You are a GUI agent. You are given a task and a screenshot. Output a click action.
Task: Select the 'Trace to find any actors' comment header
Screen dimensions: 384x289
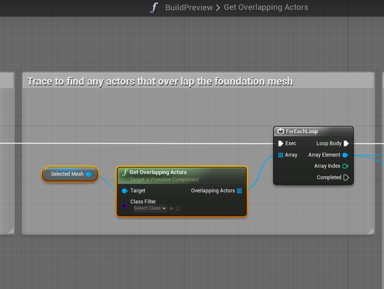(x=160, y=81)
